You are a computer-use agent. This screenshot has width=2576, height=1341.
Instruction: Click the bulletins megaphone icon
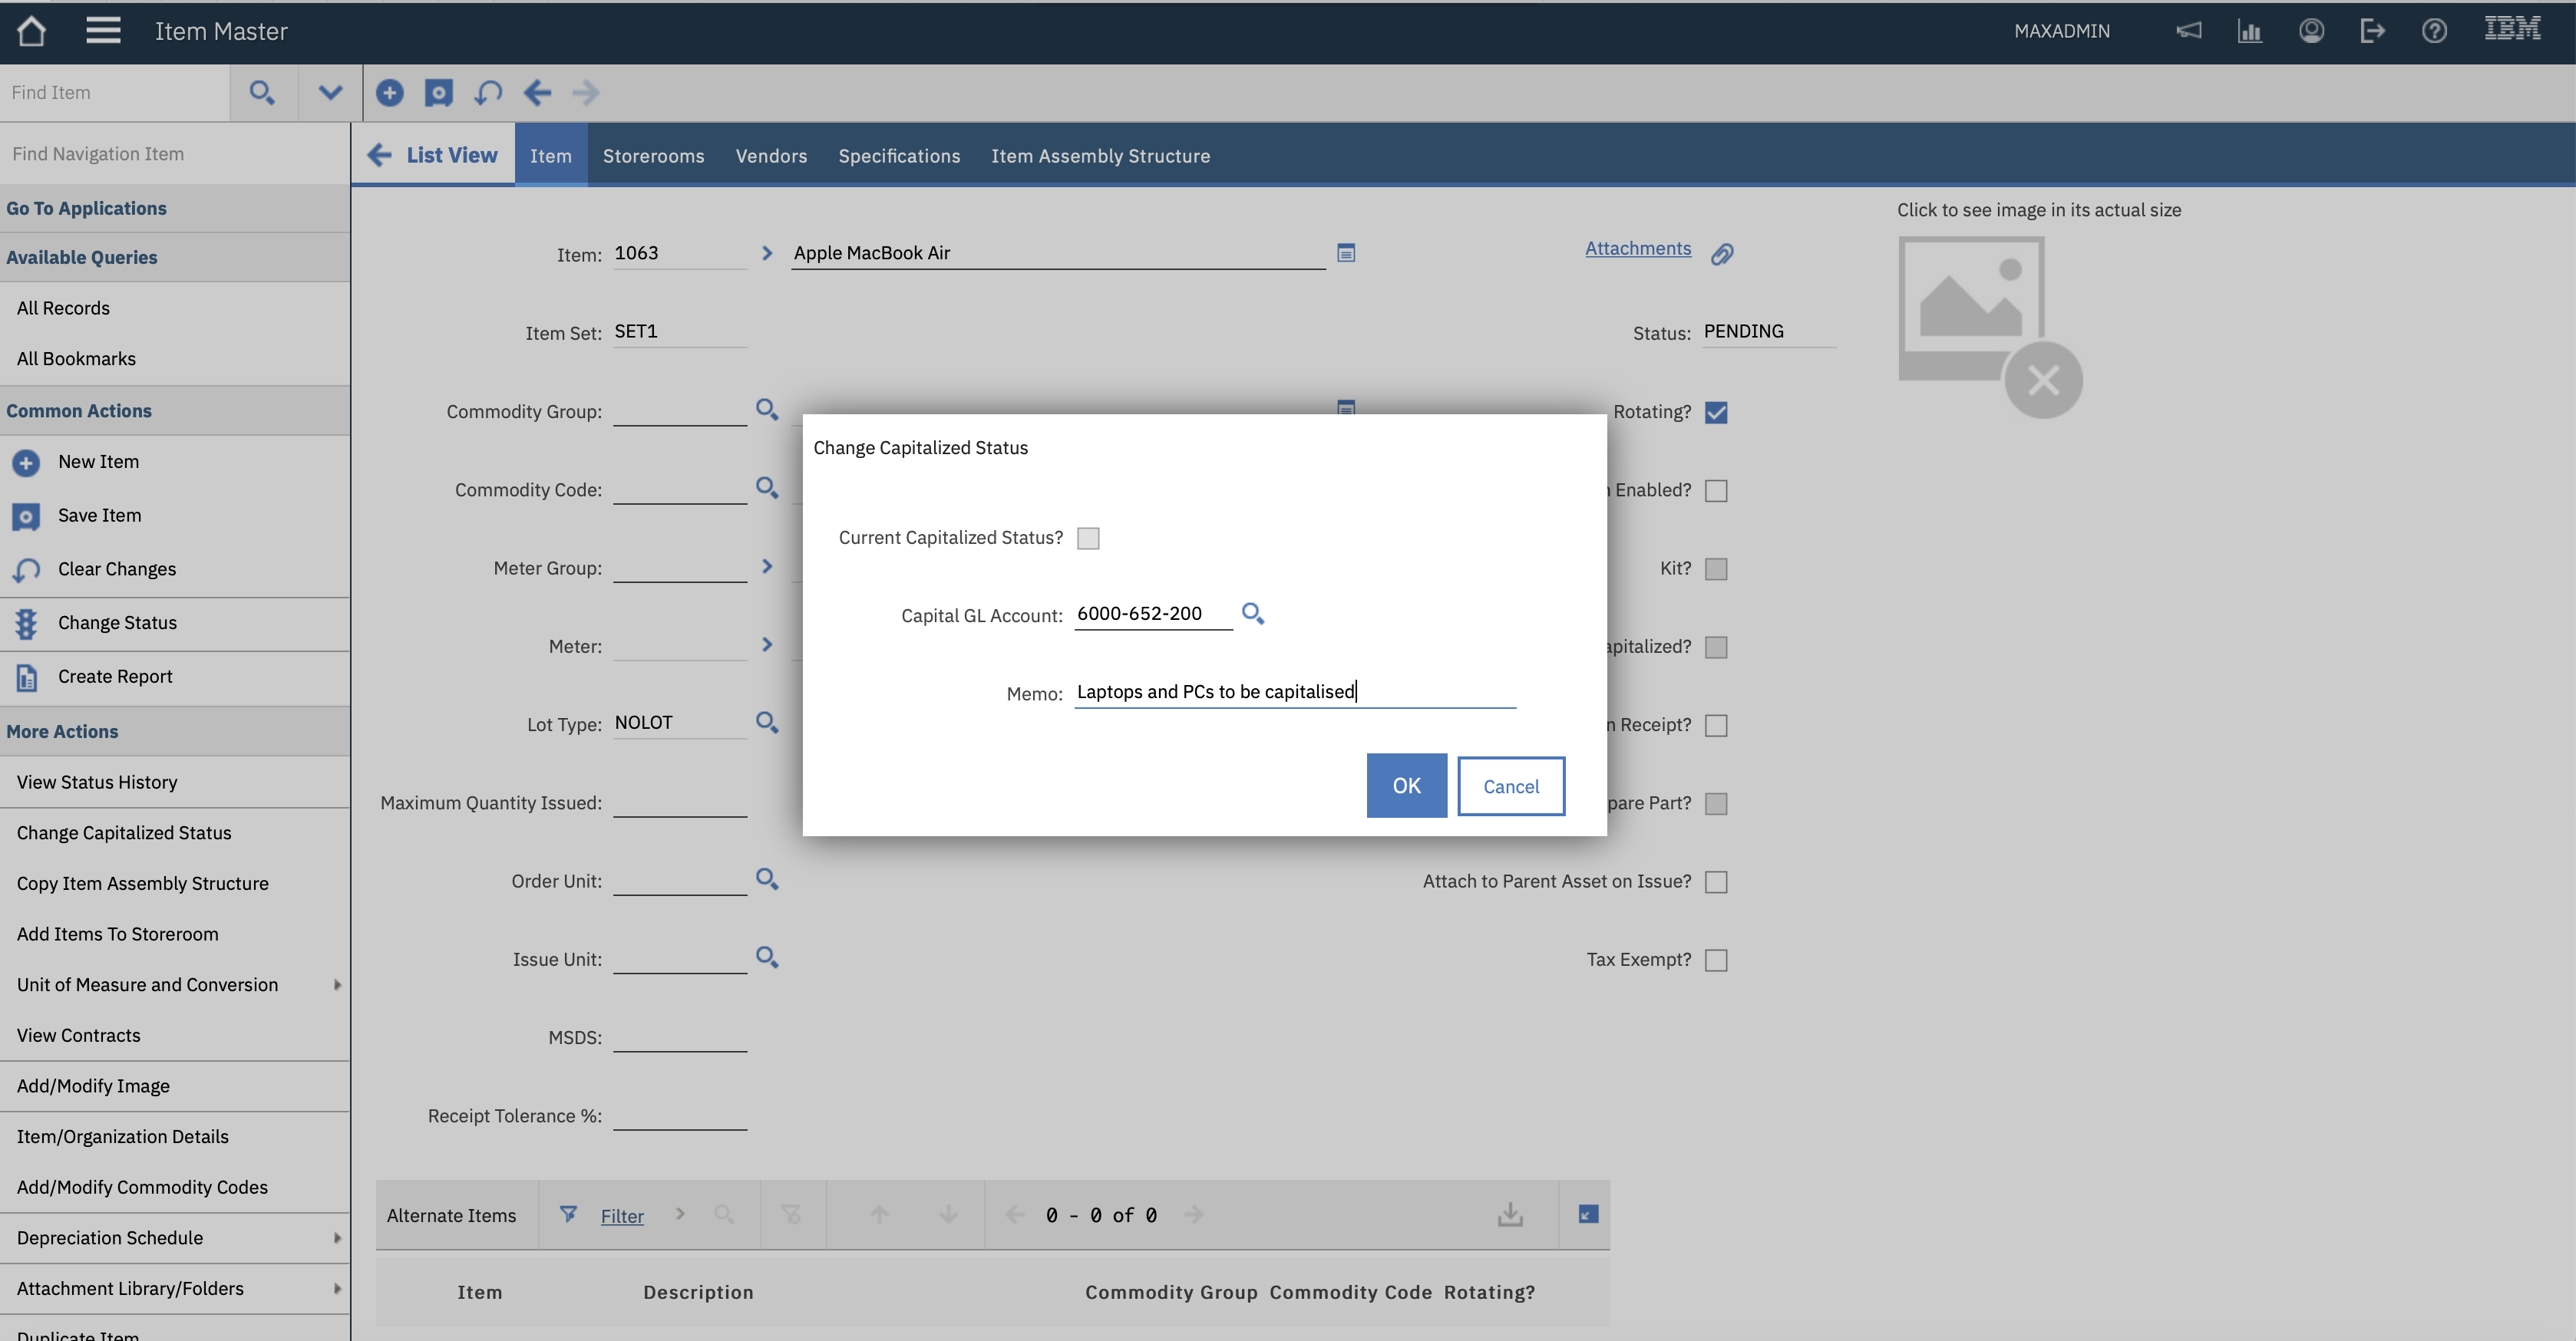pos(2188,31)
